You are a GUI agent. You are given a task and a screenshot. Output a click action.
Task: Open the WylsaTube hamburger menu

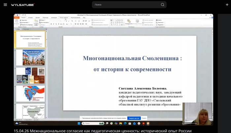pyautogui.click(x=5, y=5)
